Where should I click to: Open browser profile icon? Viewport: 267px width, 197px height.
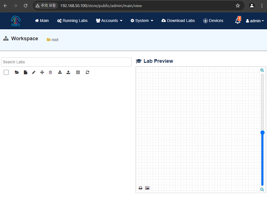[252, 6]
